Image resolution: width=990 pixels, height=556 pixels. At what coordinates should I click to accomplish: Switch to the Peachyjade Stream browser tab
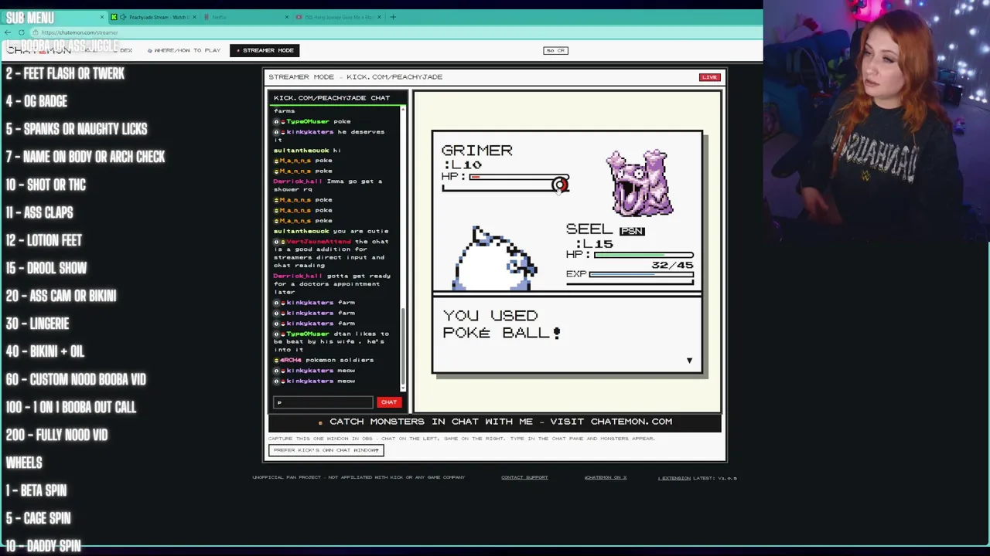153,17
